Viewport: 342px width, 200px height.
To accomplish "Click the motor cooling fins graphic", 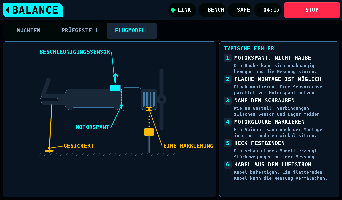I will point(149,99).
